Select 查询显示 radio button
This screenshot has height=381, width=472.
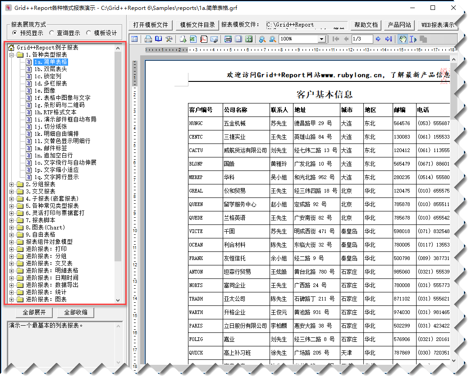click(x=51, y=32)
